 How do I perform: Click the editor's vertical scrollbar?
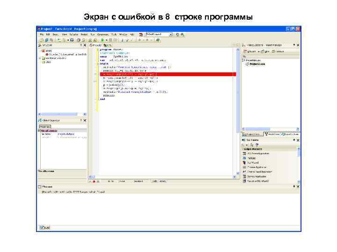tap(238, 112)
